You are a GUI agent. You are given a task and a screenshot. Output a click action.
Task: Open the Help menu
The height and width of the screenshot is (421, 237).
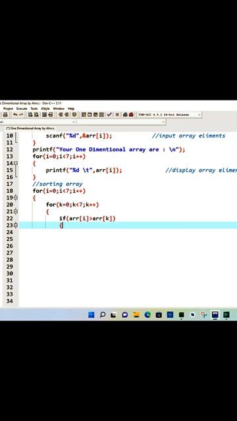71,109
